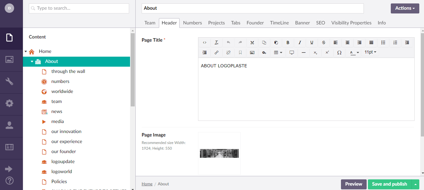Click the underline icon in the editor
Image resolution: width=424 pixels, height=190 pixels.
312,42
